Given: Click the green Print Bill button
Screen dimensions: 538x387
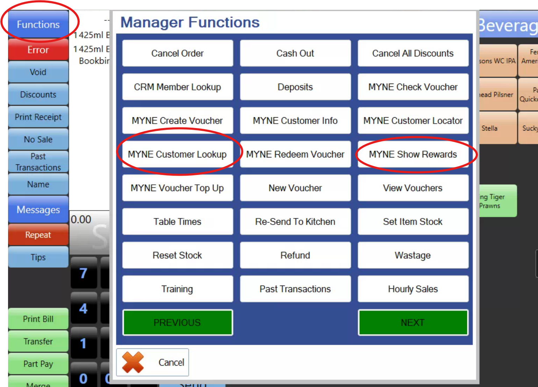Looking at the screenshot, I should click(x=38, y=319).
